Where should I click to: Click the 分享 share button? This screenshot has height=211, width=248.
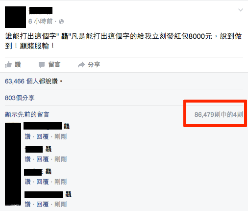coord(94,65)
